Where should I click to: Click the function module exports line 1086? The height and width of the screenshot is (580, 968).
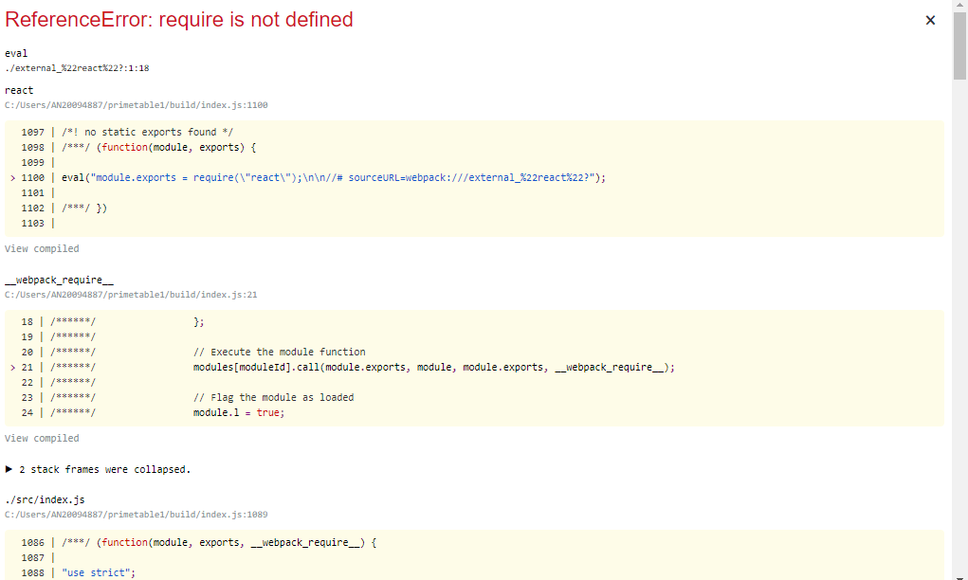coord(218,542)
